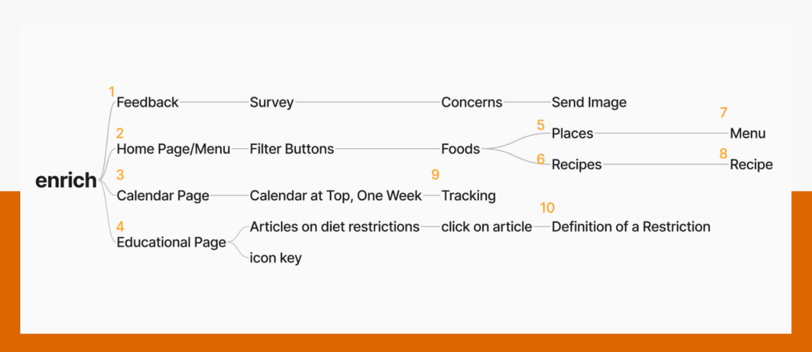Click the enrich root node
Image resolution: width=812 pixels, height=352 pixels.
point(66,181)
